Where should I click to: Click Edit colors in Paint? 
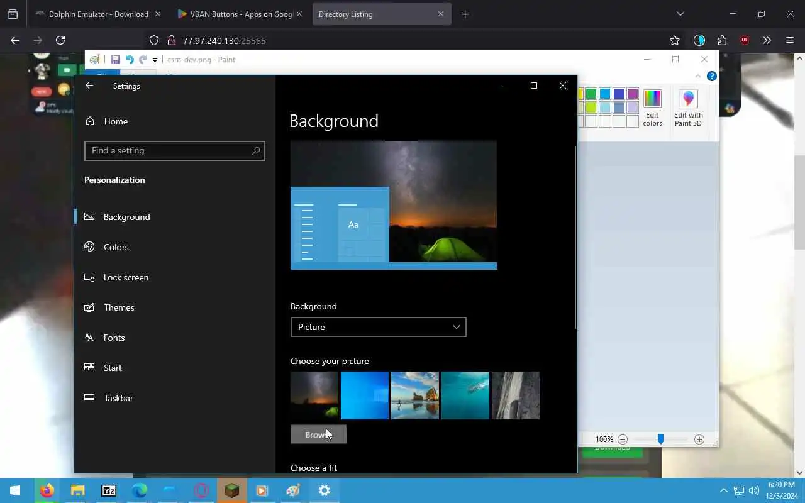(x=652, y=108)
